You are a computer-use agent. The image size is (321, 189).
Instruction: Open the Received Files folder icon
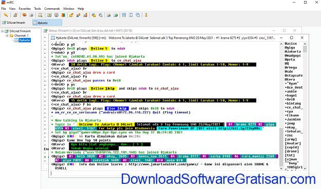tap(93, 15)
